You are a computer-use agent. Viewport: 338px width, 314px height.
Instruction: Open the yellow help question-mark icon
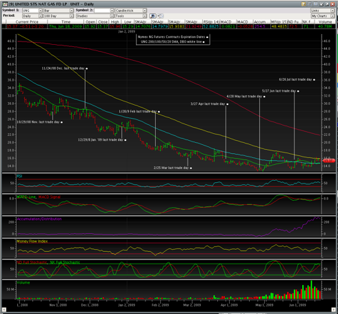[304, 4]
